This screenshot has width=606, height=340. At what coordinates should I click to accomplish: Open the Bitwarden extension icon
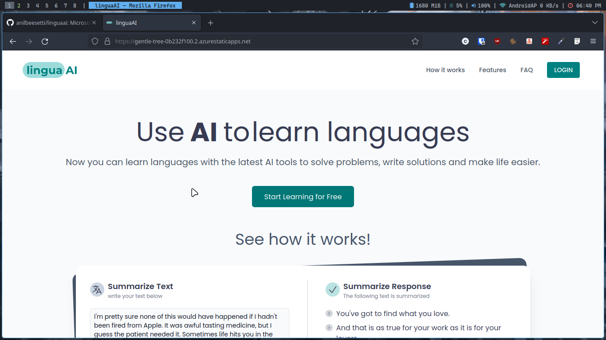[481, 41]
